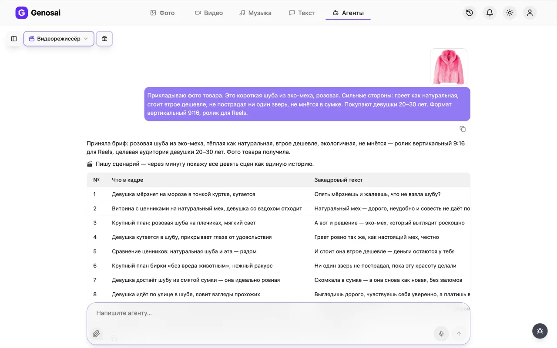Click the send arrow button

point(459,334)
